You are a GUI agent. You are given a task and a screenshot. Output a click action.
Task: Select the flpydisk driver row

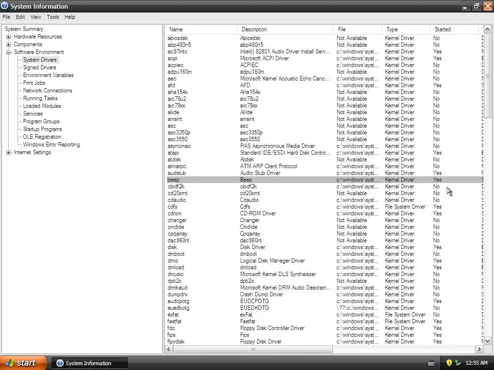click(x=325, y=342)
